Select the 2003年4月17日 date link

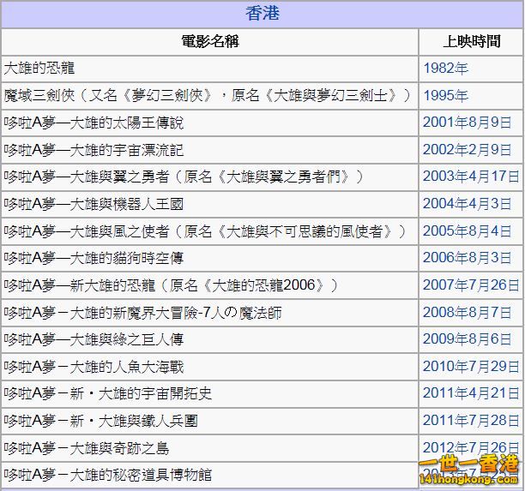471,177
